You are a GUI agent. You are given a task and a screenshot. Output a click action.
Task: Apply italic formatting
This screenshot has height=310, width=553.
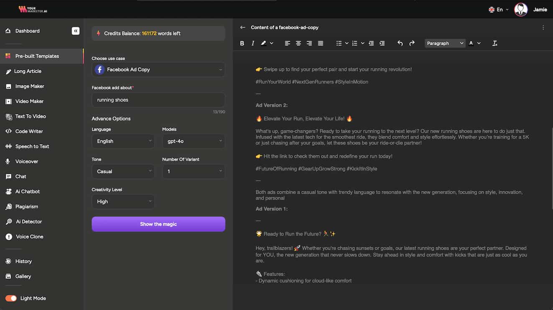tap(252, 43)
